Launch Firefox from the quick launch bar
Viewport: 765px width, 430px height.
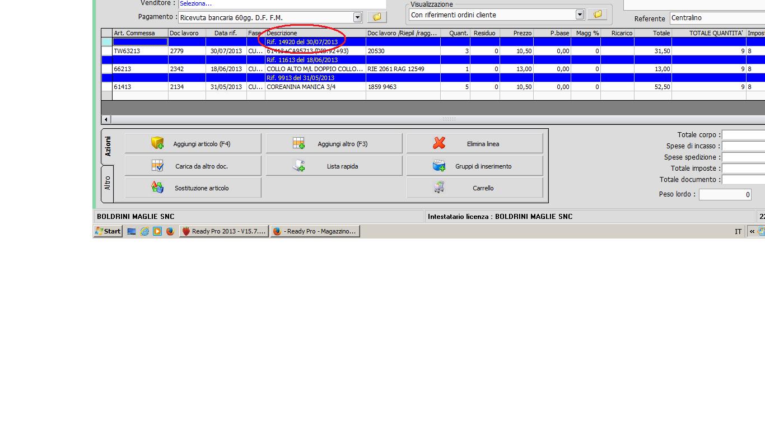(170, 231)
